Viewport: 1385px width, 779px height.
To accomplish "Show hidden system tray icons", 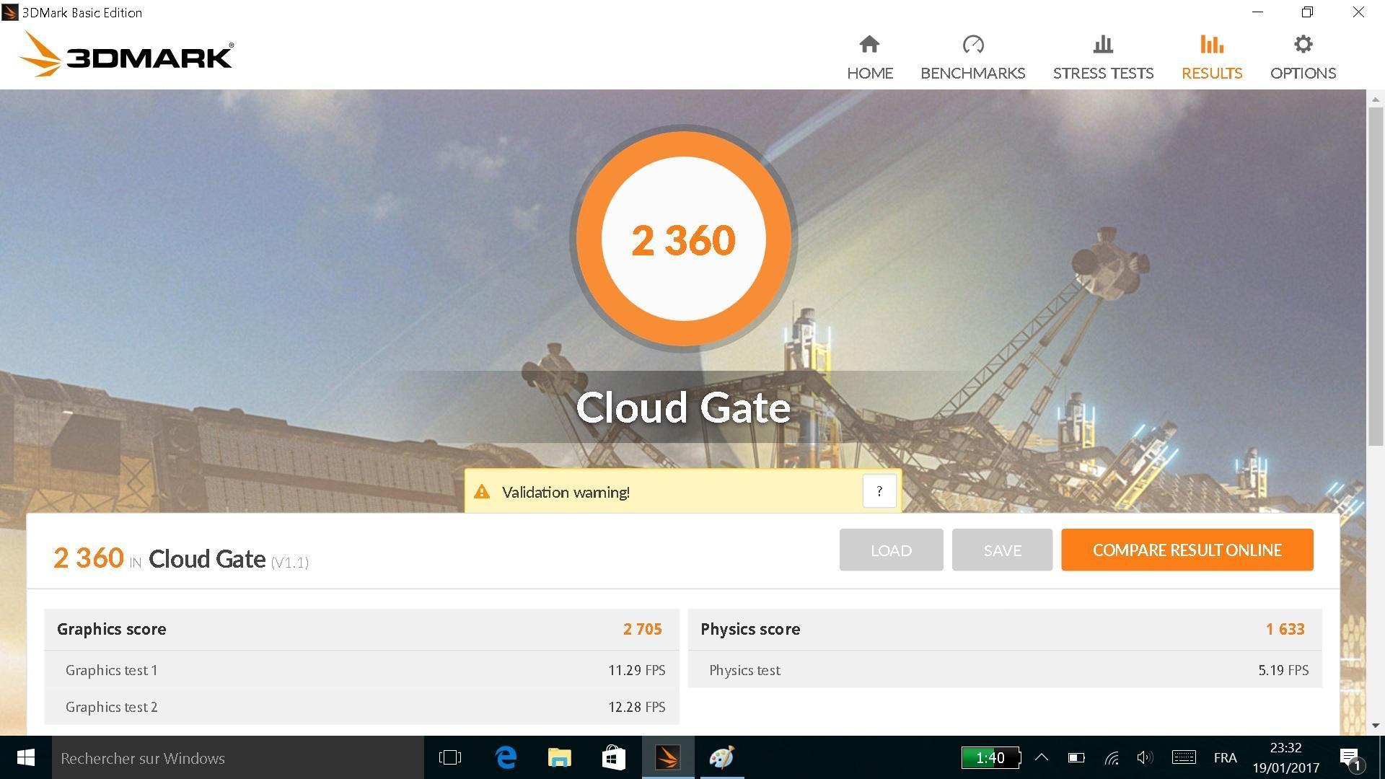I will point(1041,757).
